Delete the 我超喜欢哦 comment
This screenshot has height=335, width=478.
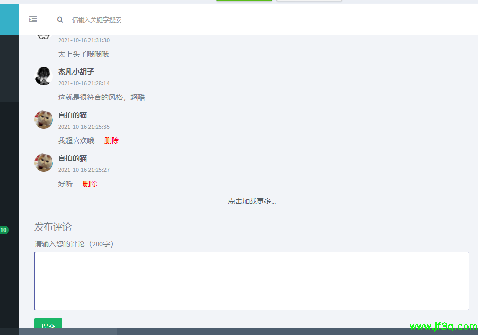(111, 140)
